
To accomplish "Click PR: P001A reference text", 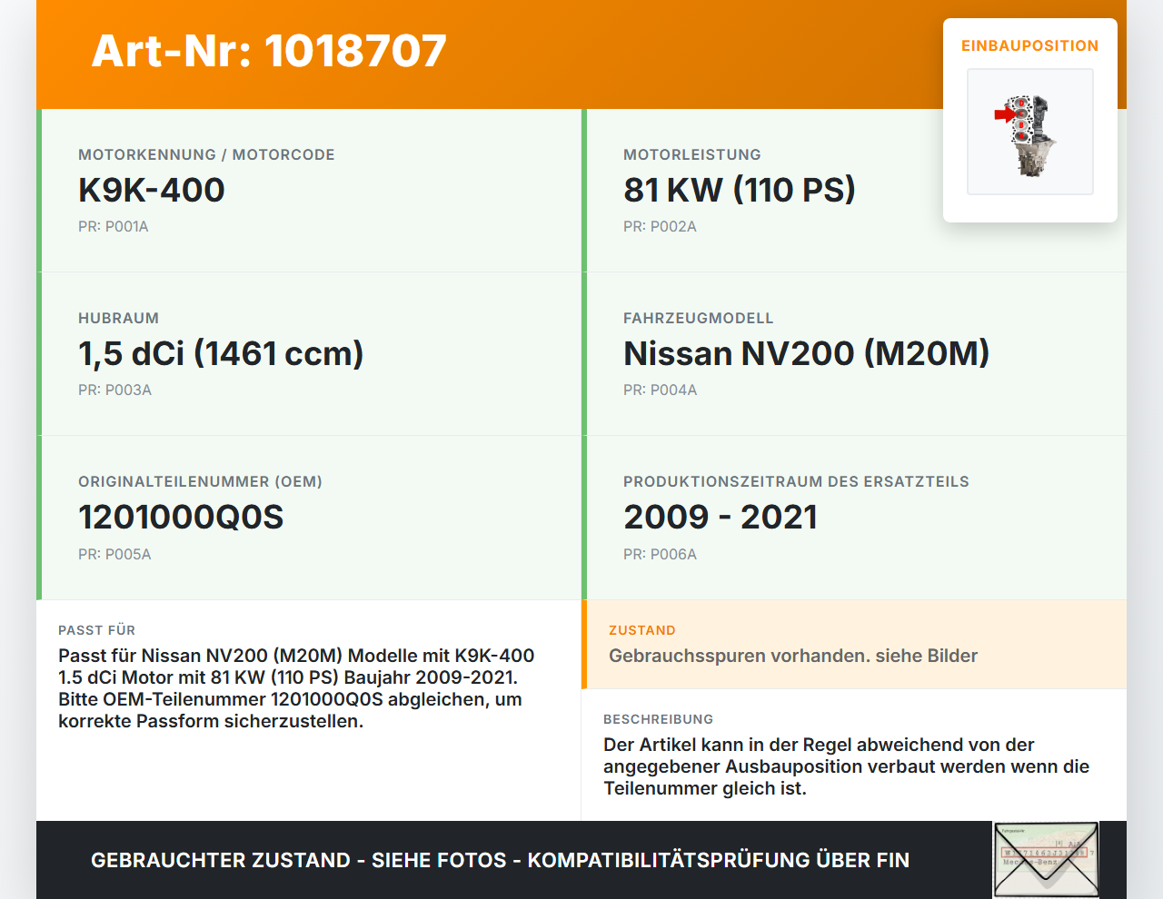I will [114, 226].
